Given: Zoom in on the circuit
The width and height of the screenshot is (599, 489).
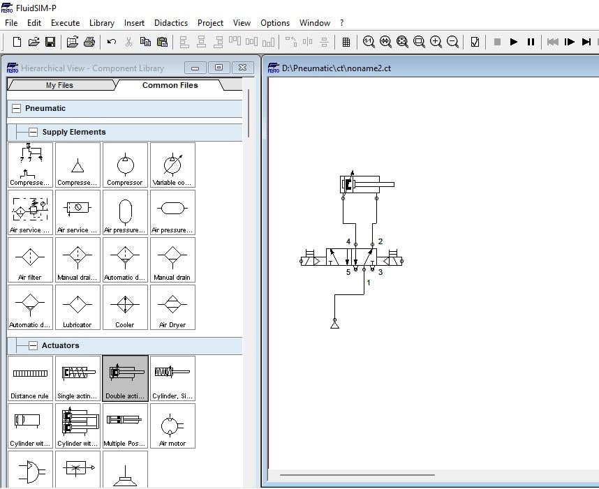Looking at the screenshot, I should point(436,42).
